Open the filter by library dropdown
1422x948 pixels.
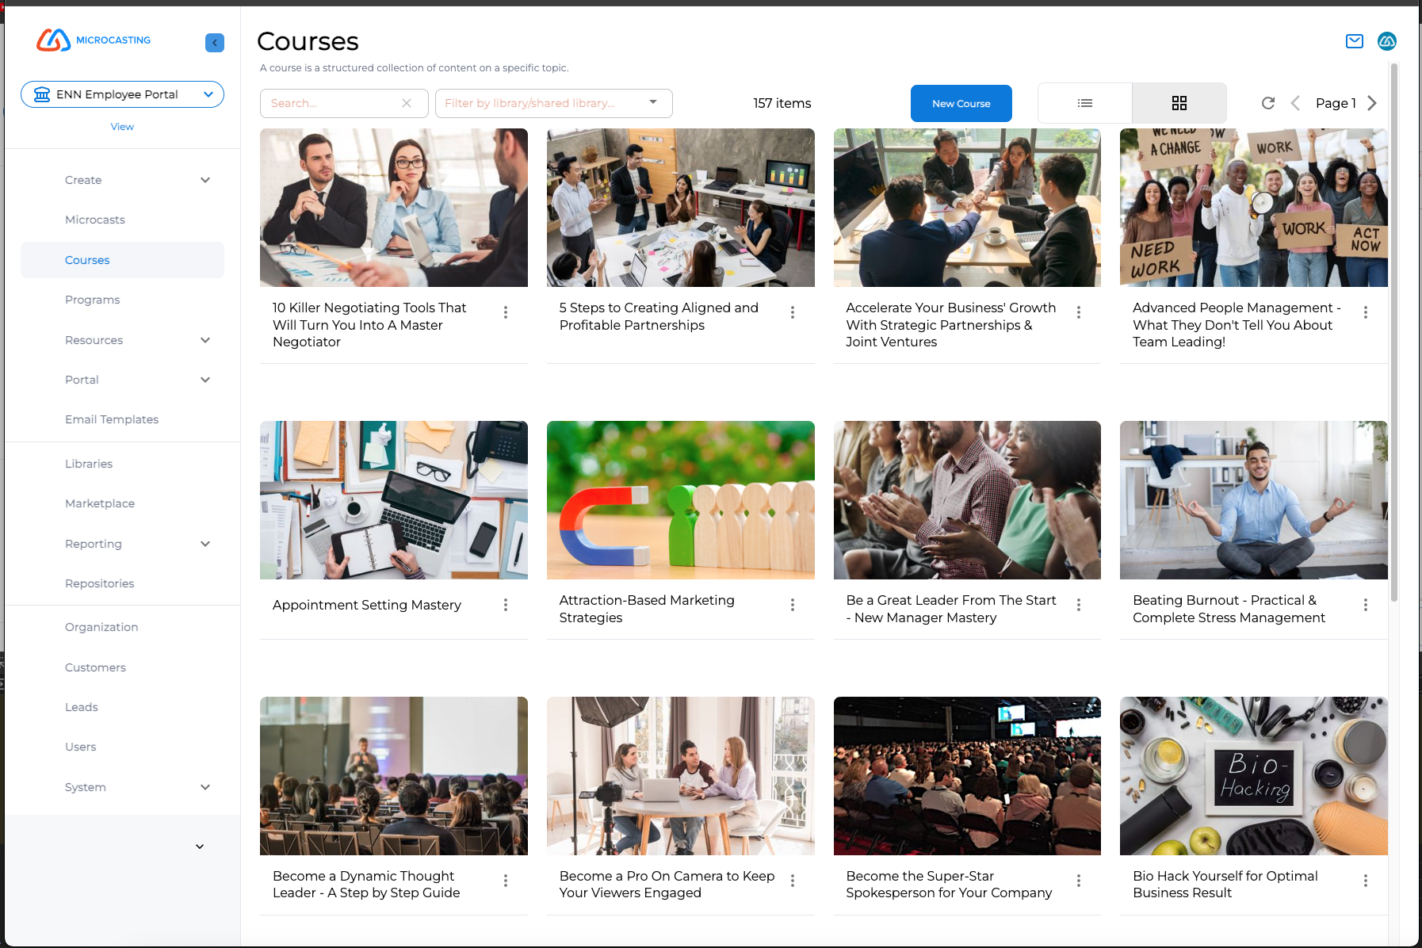[x=553, y=103]
